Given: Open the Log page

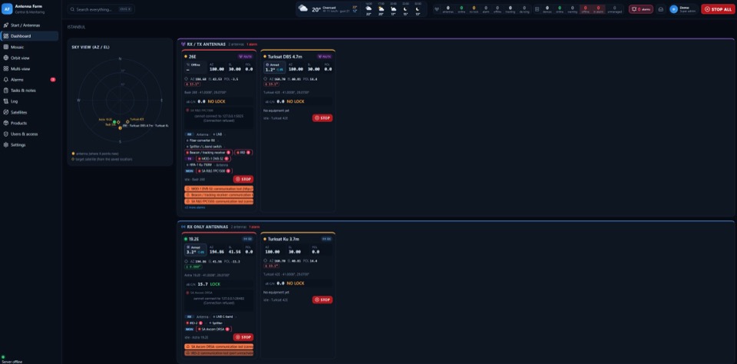Looking at the screenshot, I should pyautogui.click(x=30, y=101).
